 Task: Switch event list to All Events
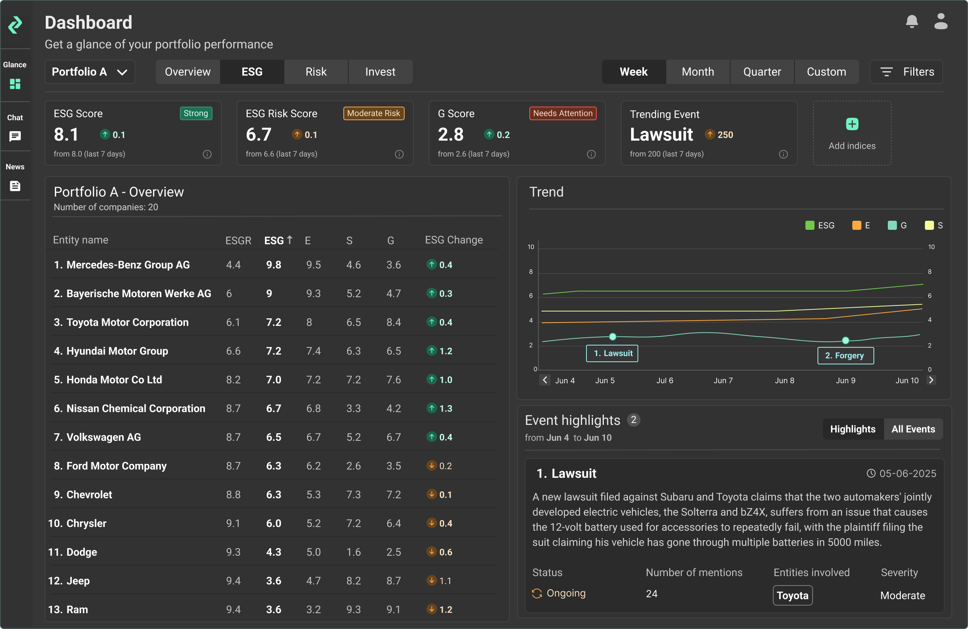coord(913,429)
